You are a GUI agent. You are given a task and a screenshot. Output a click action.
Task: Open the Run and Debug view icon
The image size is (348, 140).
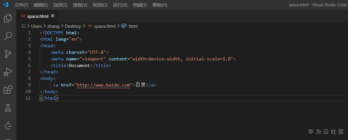[8, 72]
